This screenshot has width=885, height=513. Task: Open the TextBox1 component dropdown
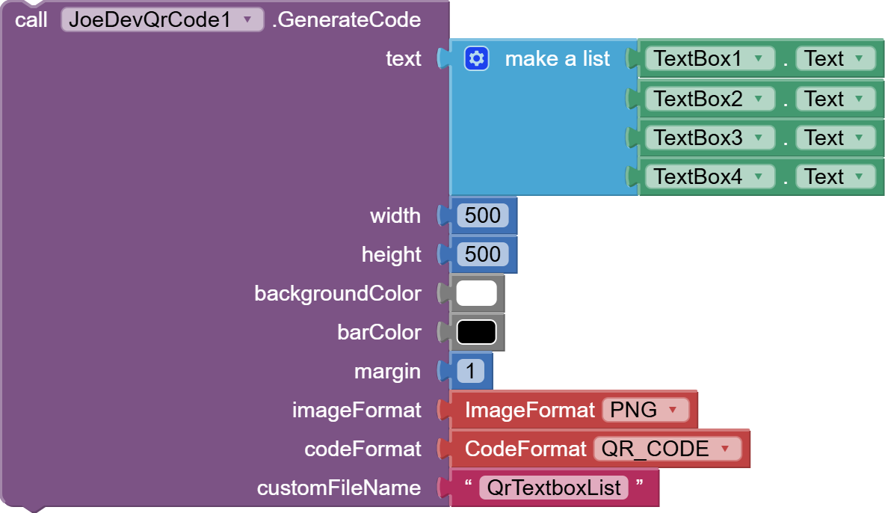(709, 59)
